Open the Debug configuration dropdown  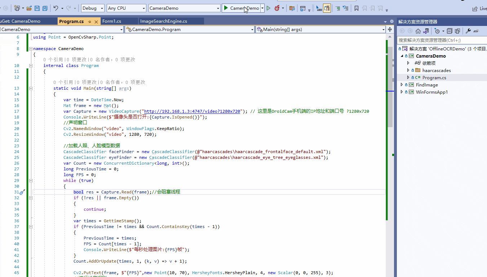click(93, 8)
